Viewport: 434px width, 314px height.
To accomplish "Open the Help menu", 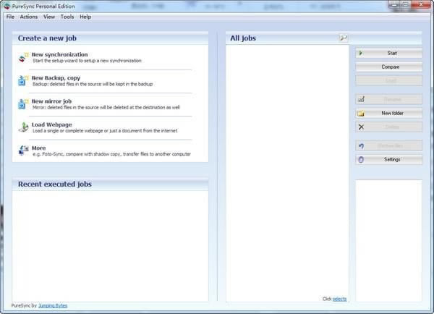I will click(85, 17).
